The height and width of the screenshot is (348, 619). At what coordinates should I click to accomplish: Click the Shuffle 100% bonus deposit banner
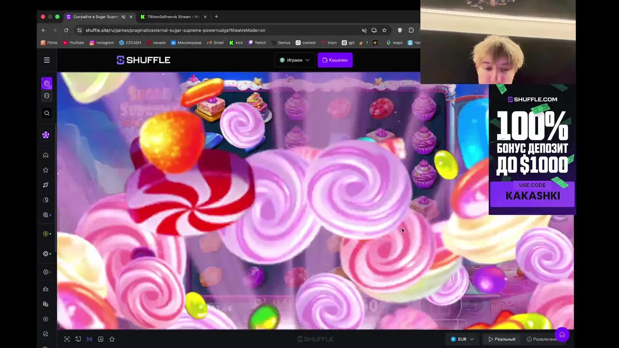532,149
